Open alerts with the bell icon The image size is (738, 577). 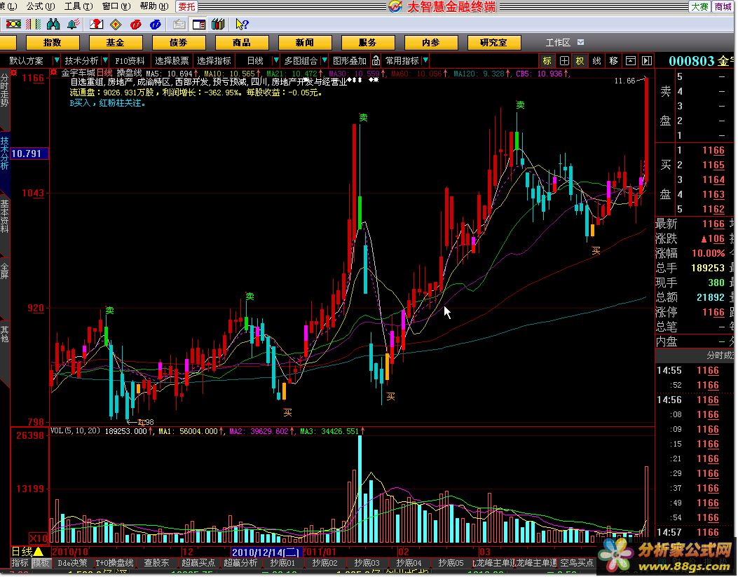click(73, 24)
